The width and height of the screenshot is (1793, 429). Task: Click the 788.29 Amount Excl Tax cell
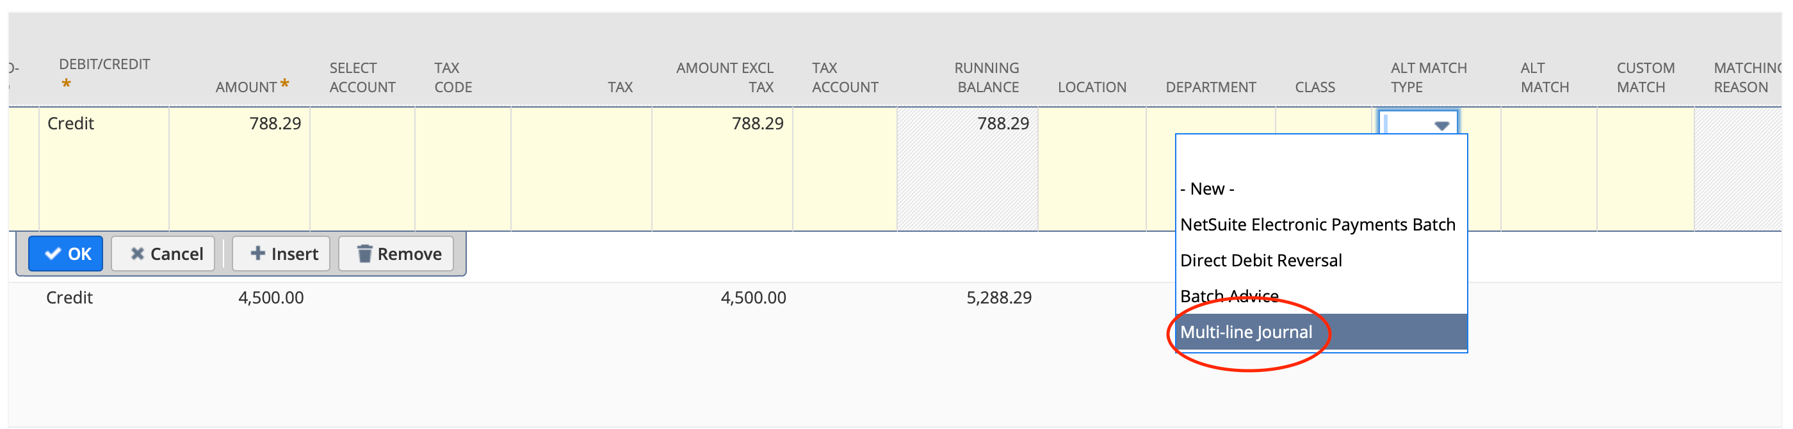pos(722,168)
